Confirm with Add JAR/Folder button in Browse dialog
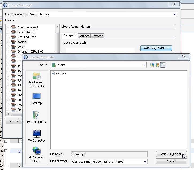This screenshot has width=194, height=170. (171, 154)
